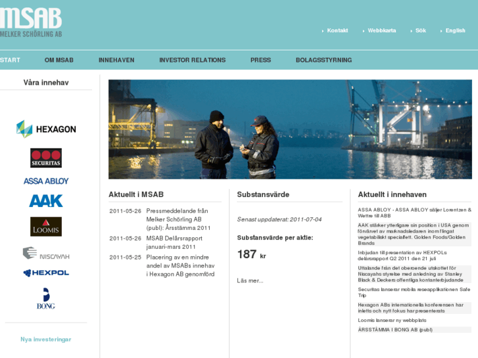Screen dimensions: 478x358
Task: Open the Securitas logo link
Action: tap(46, 158)
